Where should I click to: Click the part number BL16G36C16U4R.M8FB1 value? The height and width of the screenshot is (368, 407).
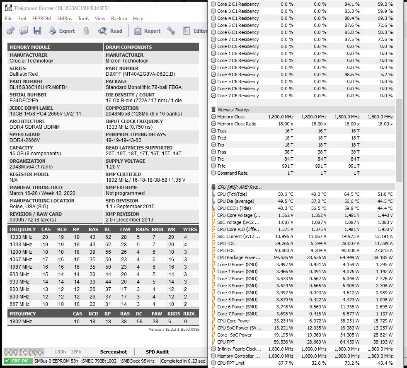pyautogui.click(x=39, y=87)
